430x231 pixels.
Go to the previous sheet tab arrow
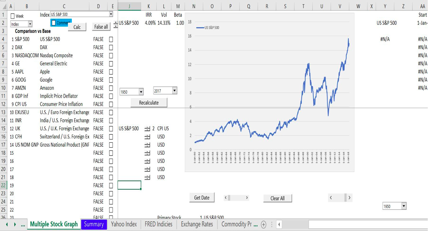click(7, 224)
